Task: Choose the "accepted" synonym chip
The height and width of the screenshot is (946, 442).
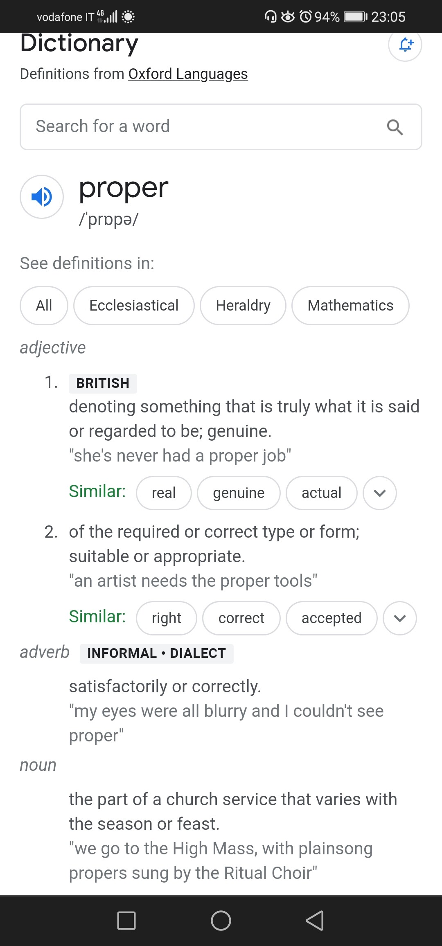Action: pos(331,618)
